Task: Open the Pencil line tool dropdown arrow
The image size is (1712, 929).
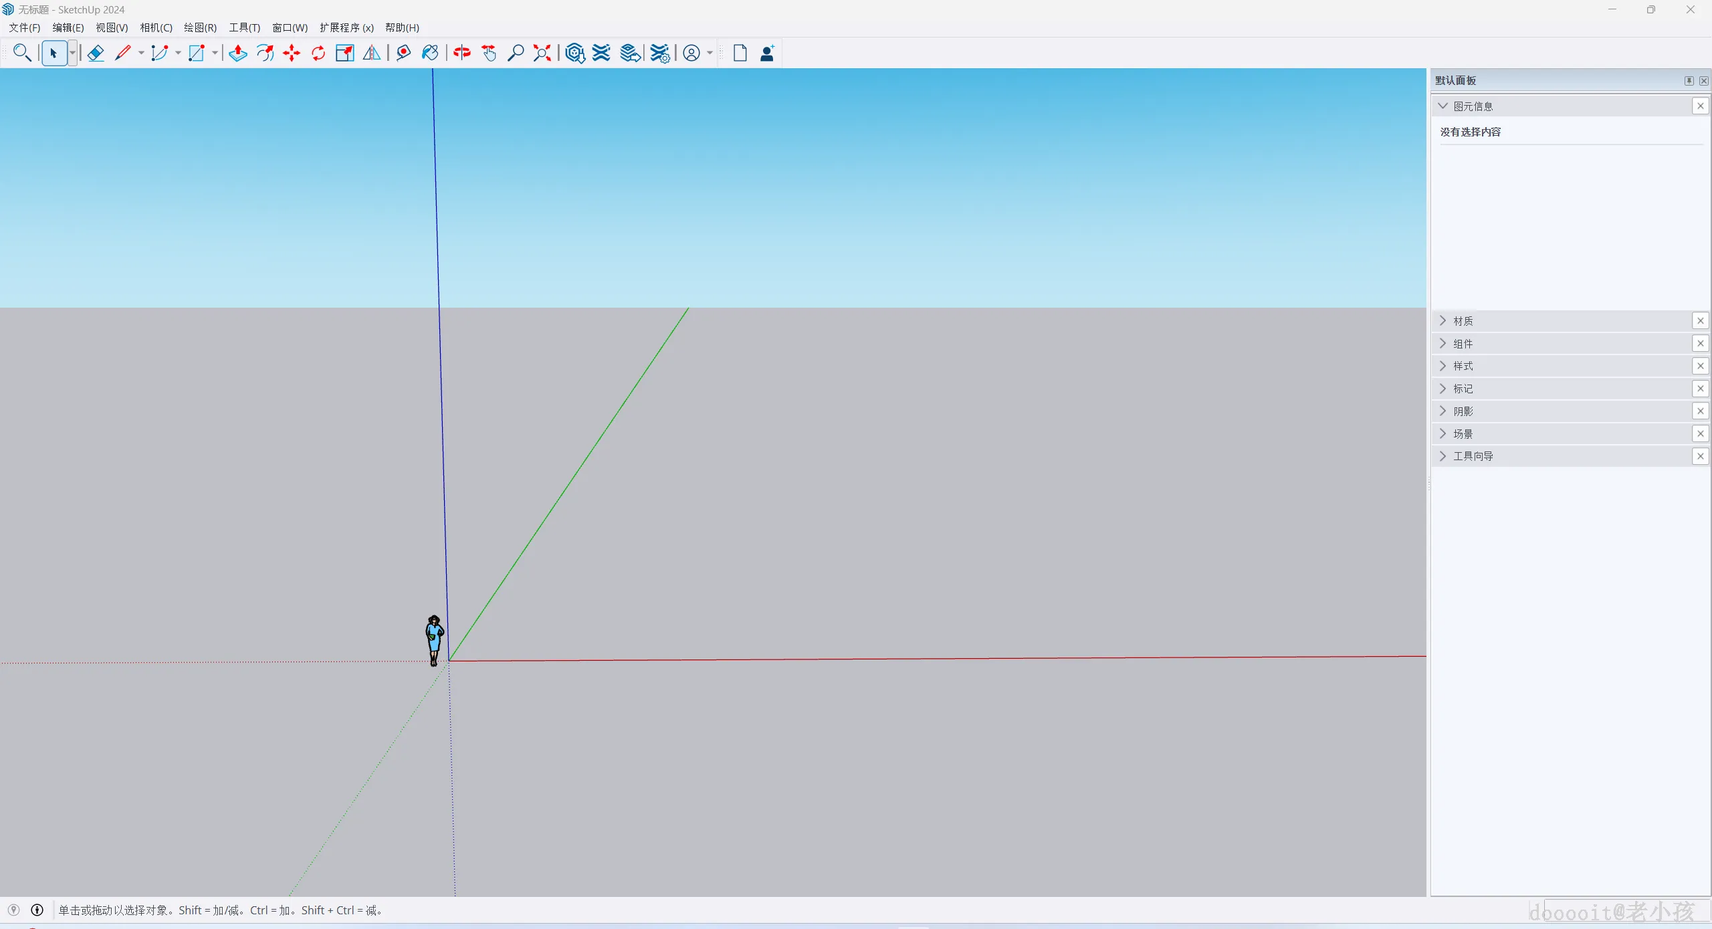Action: point(141,53)
